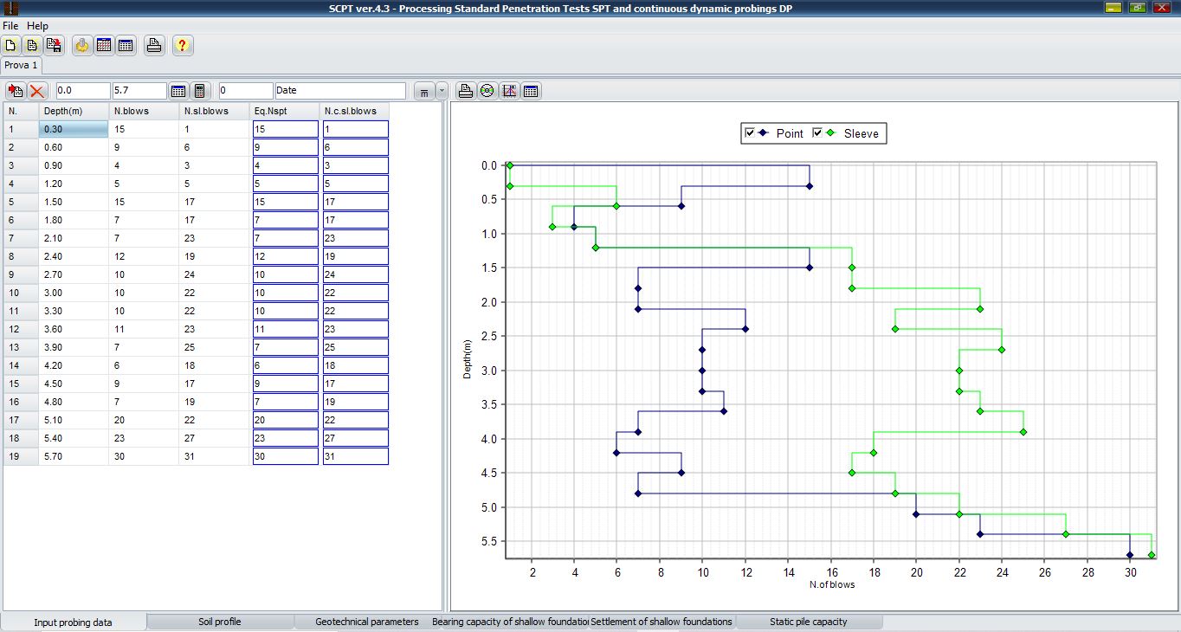This screenshot has width=1181, height=632.
Task: Click the red X delete row icon
Action: (37, 91)
